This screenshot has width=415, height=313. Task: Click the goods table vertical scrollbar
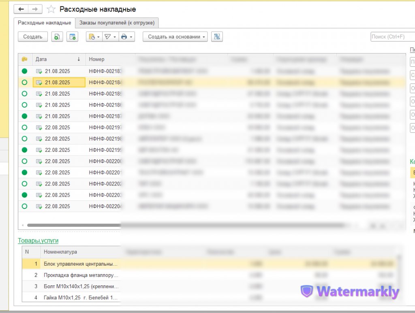coord(399,278)
